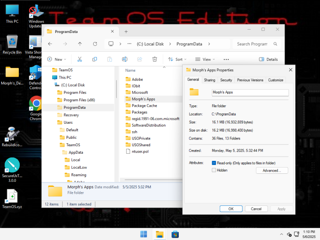Click the Name column sort header

click(x=130, y=70)
